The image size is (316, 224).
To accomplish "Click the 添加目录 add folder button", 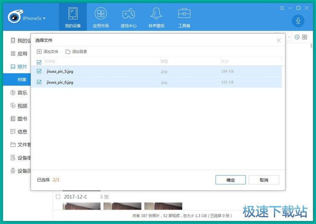I will tap(76, 51).
